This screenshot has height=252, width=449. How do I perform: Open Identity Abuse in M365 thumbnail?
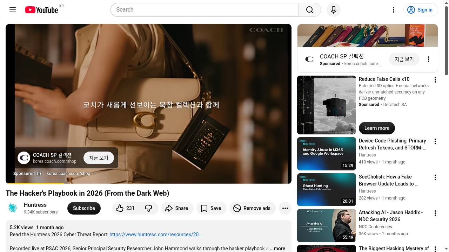pos(327,154)
